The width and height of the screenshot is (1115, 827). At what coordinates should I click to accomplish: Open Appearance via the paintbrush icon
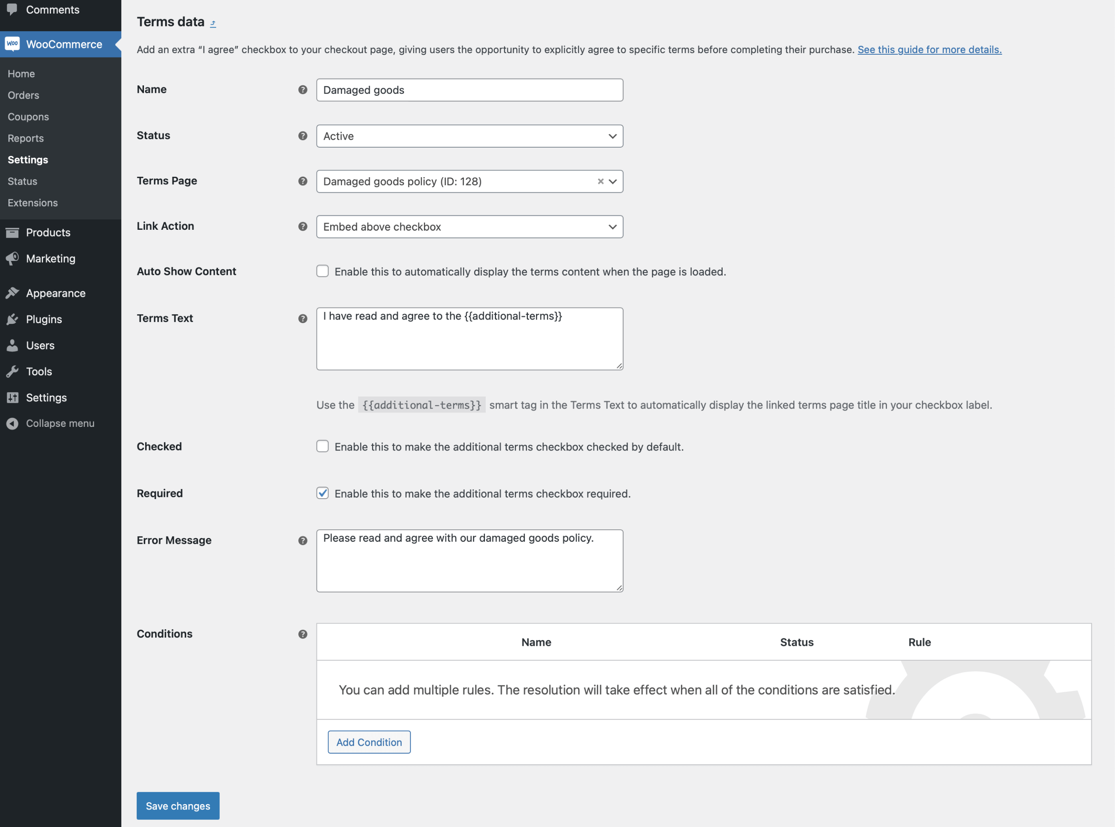[12, 293]
